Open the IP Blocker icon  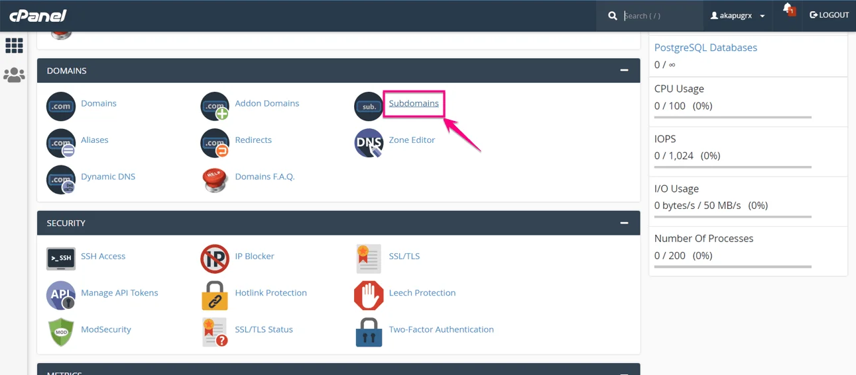coord(215,259)
